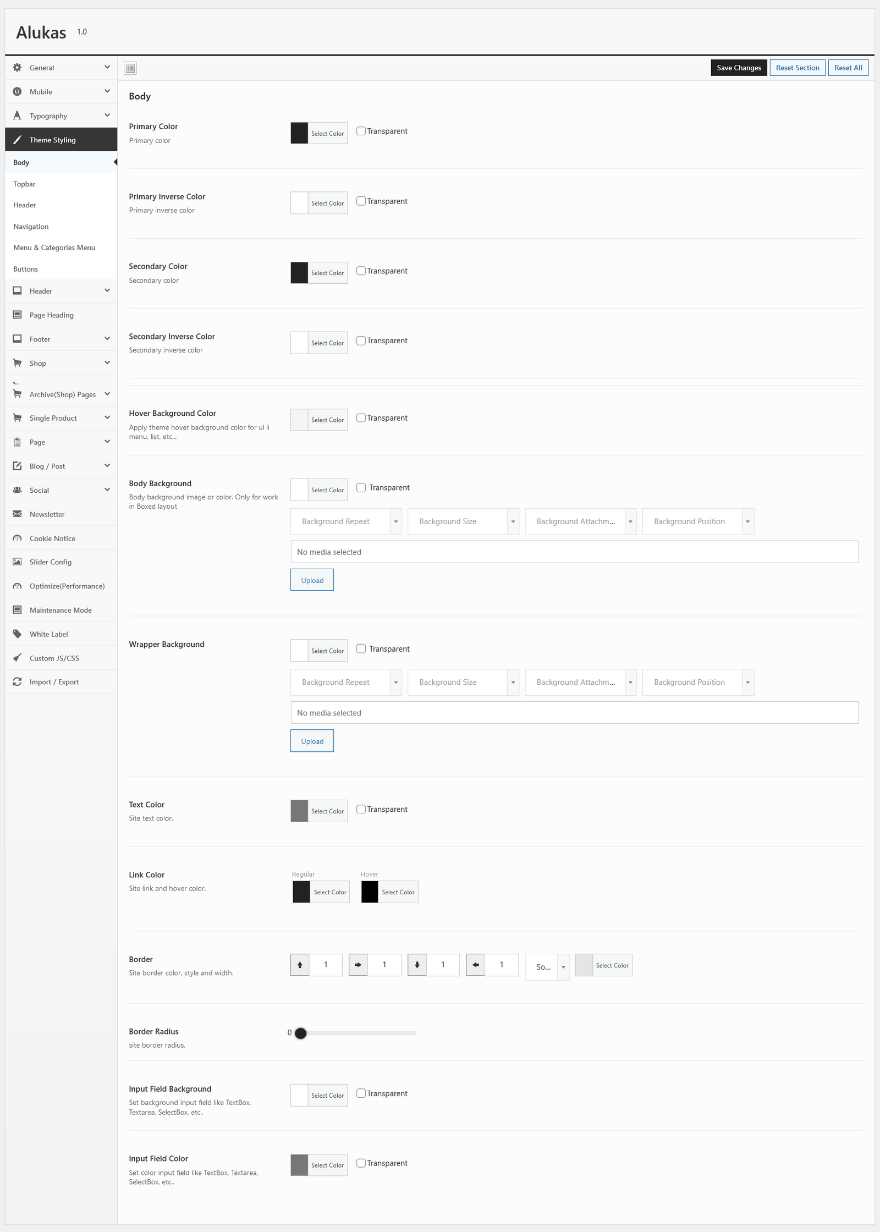The image size is (880, 1232).
Task: Open the Topbar styling subsection
Action: (24, 184)
